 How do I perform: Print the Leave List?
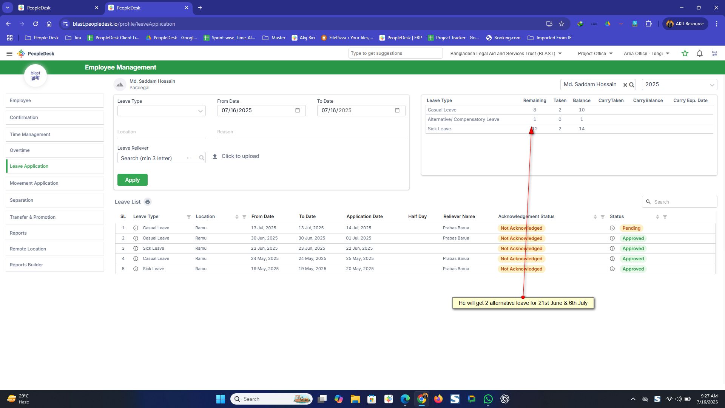(x=148, y=202)
